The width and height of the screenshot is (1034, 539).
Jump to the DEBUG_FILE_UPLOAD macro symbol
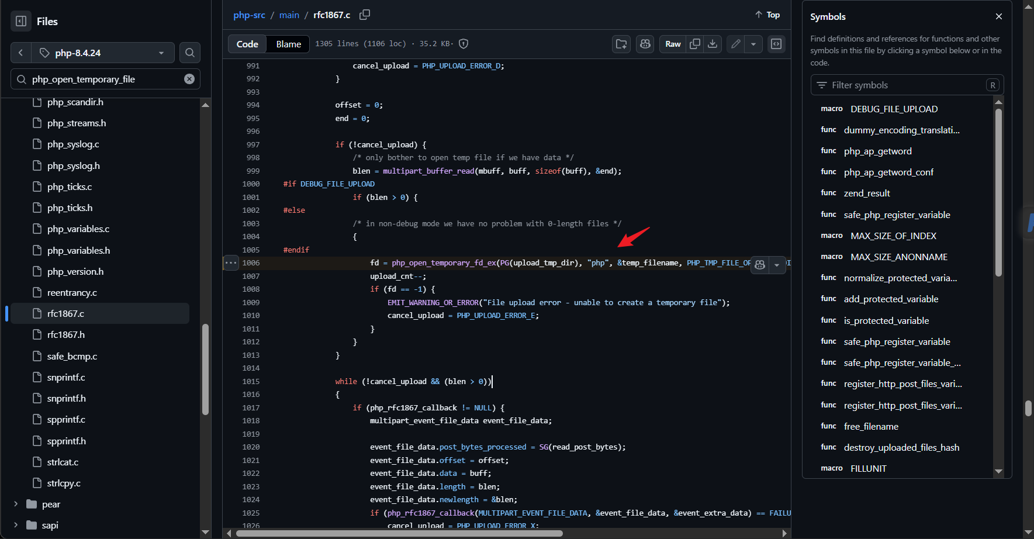click(x=894, y=109)
